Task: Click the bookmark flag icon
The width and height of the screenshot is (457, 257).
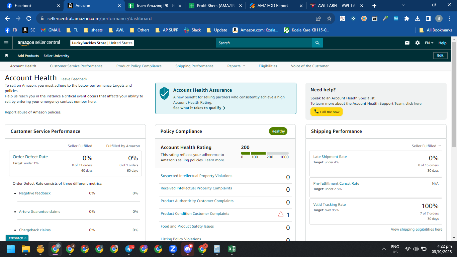Action: 6,56
